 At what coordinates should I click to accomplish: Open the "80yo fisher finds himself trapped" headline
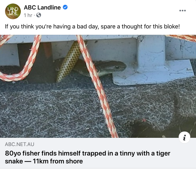[88, 153]
